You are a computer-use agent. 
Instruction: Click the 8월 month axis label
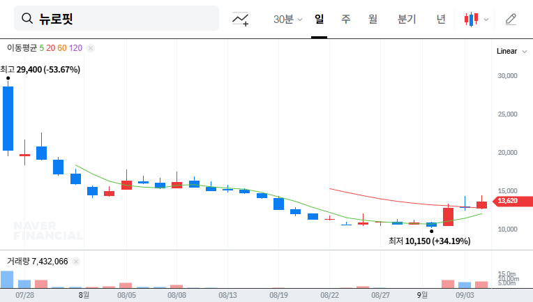coord(84,295)
